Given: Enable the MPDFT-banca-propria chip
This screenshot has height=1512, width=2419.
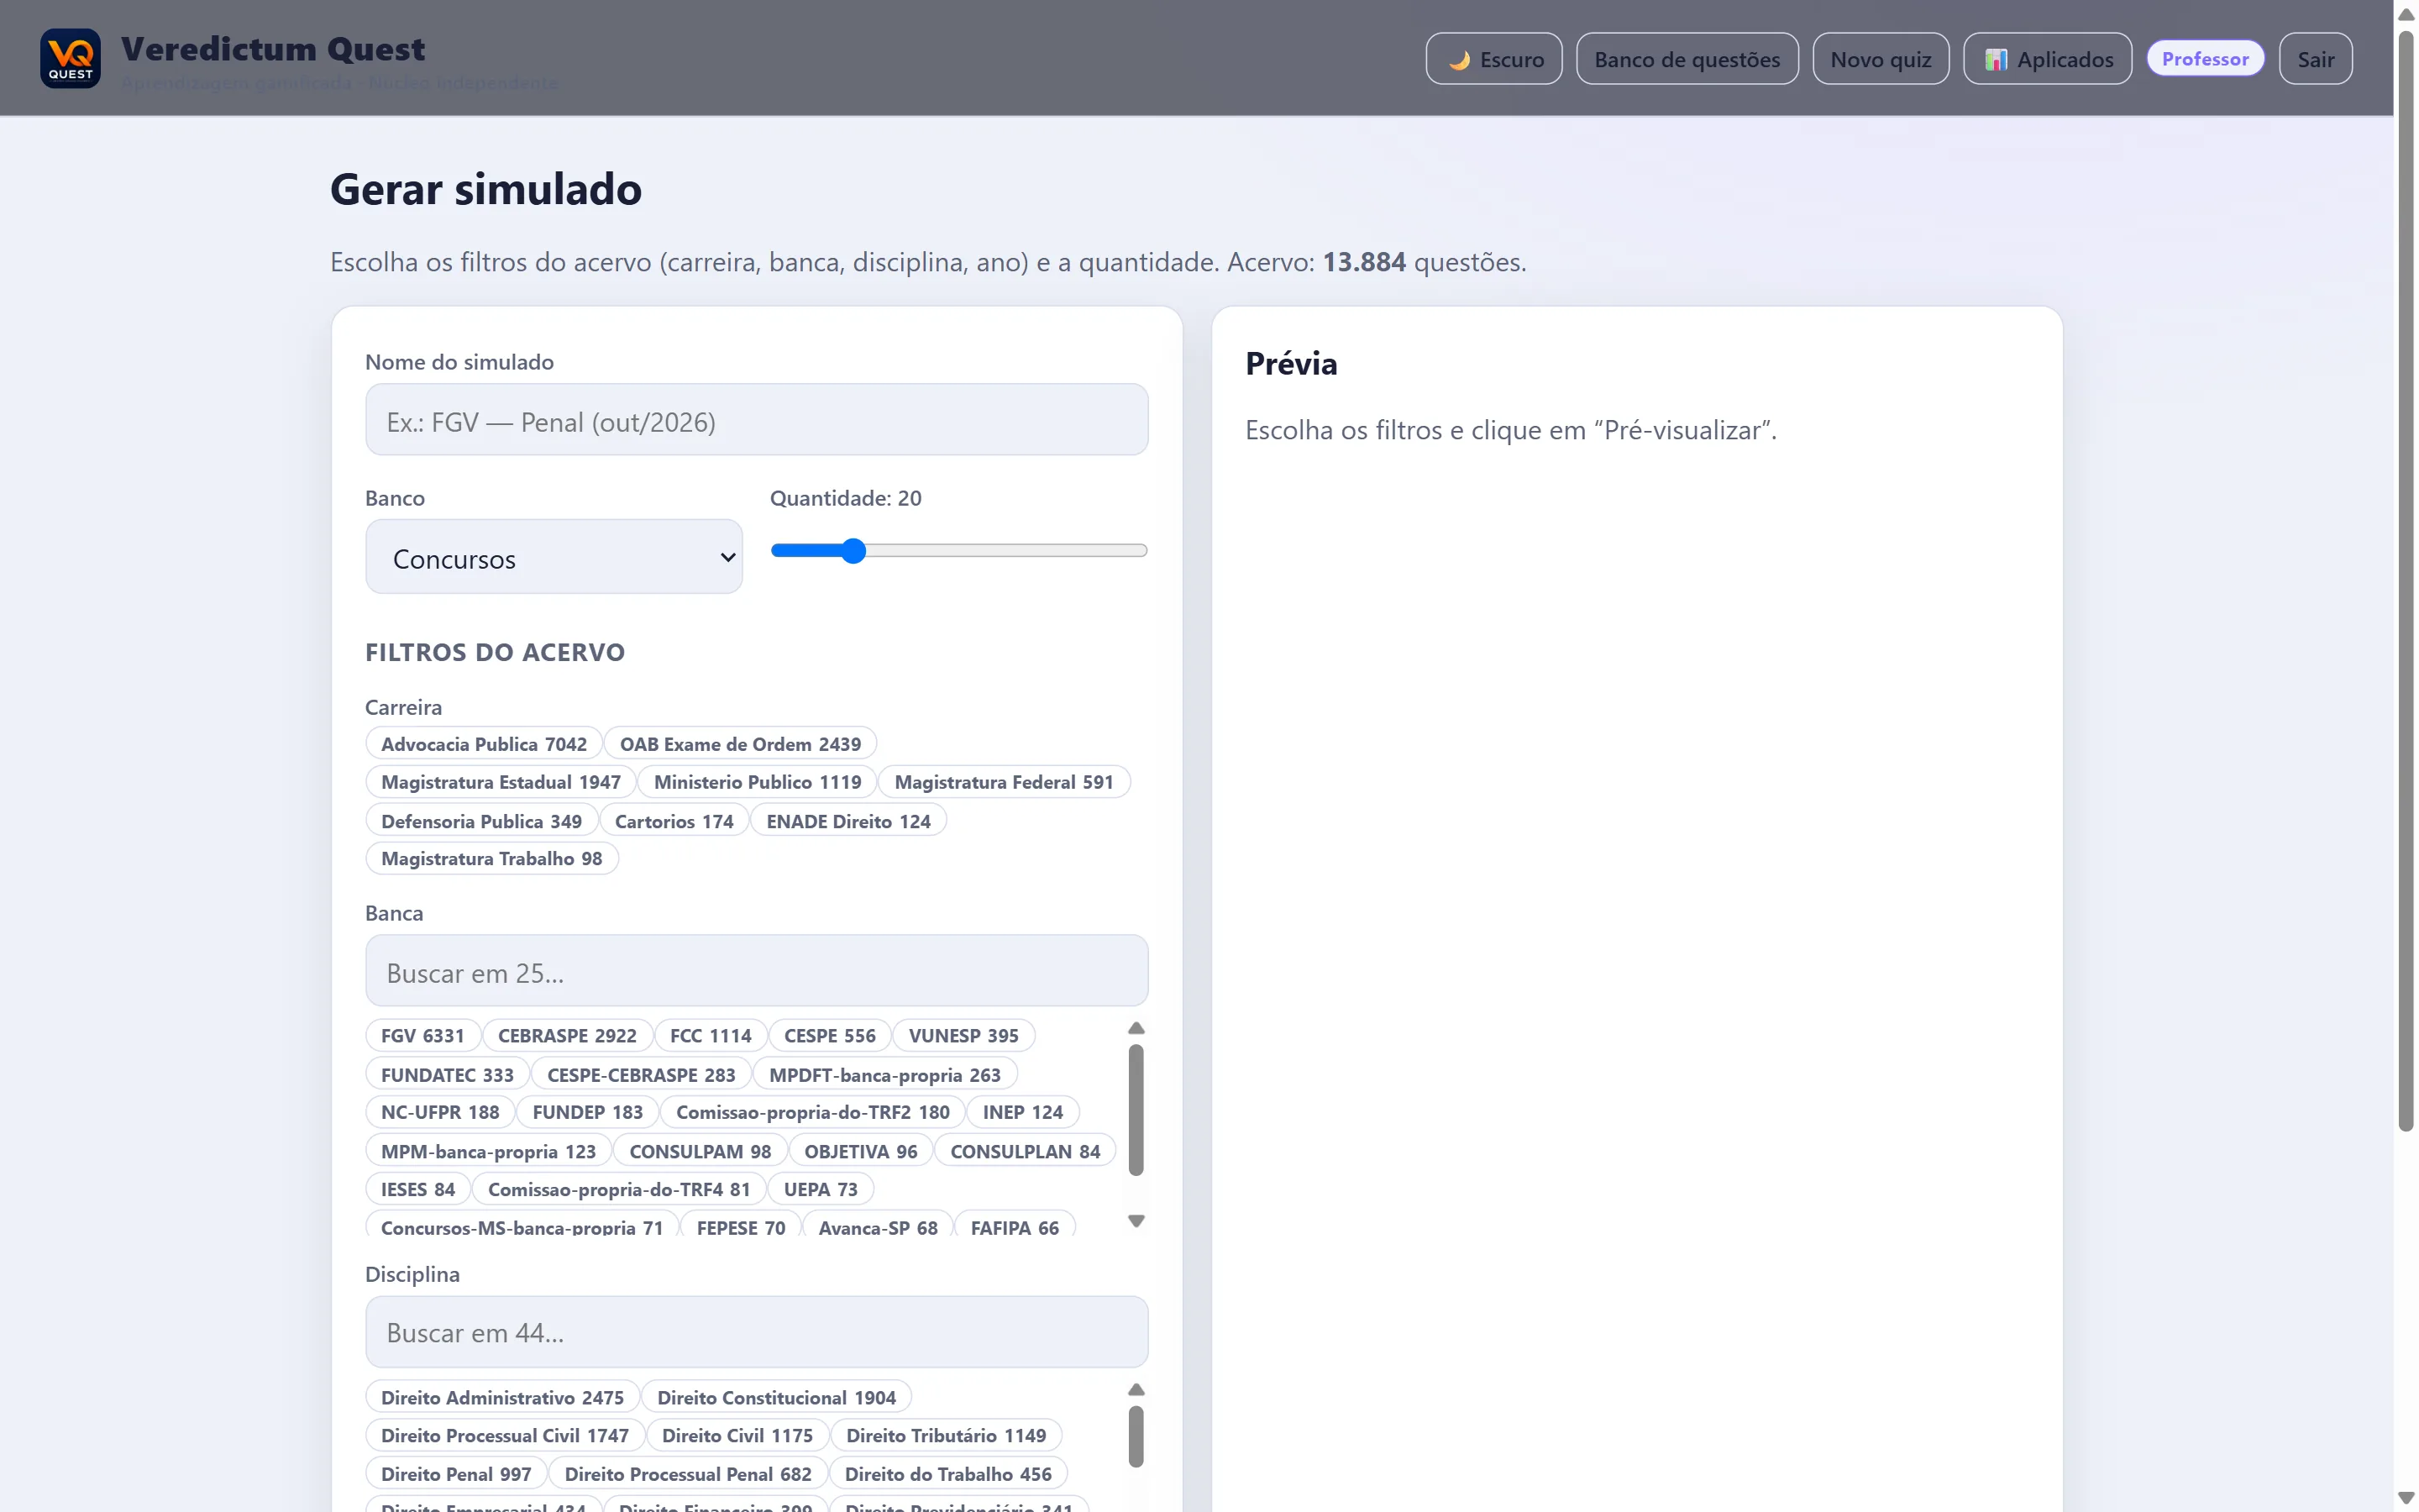Looking at the screenshot, I should pyautogui.click(x=884, y=1075).
